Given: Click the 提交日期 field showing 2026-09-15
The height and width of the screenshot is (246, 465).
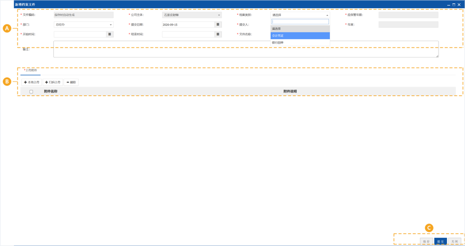Looking at the screenshot, I should (189, 24).
